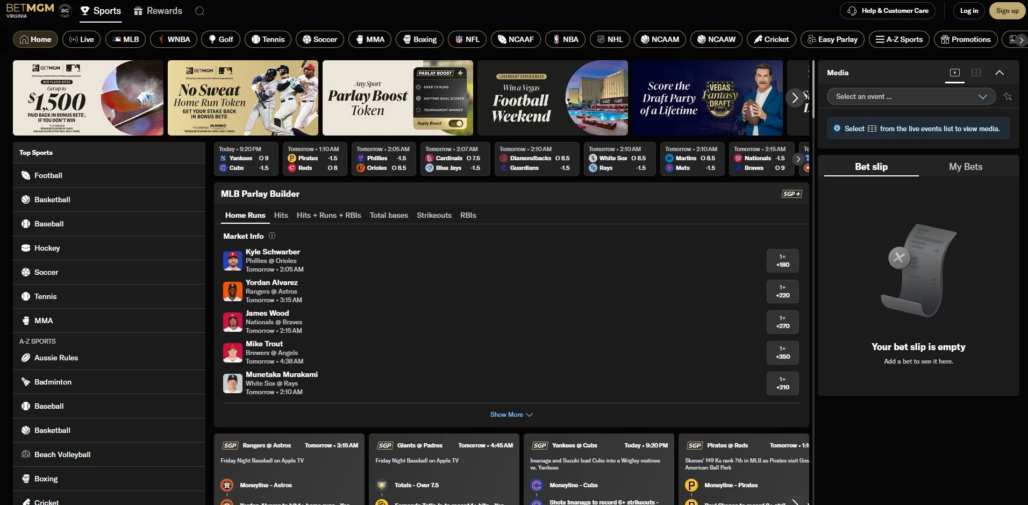The height and width of the screenshot is (505, 1028).
Task: Open the Live pill in top navigation
Action: click(81, 39)
